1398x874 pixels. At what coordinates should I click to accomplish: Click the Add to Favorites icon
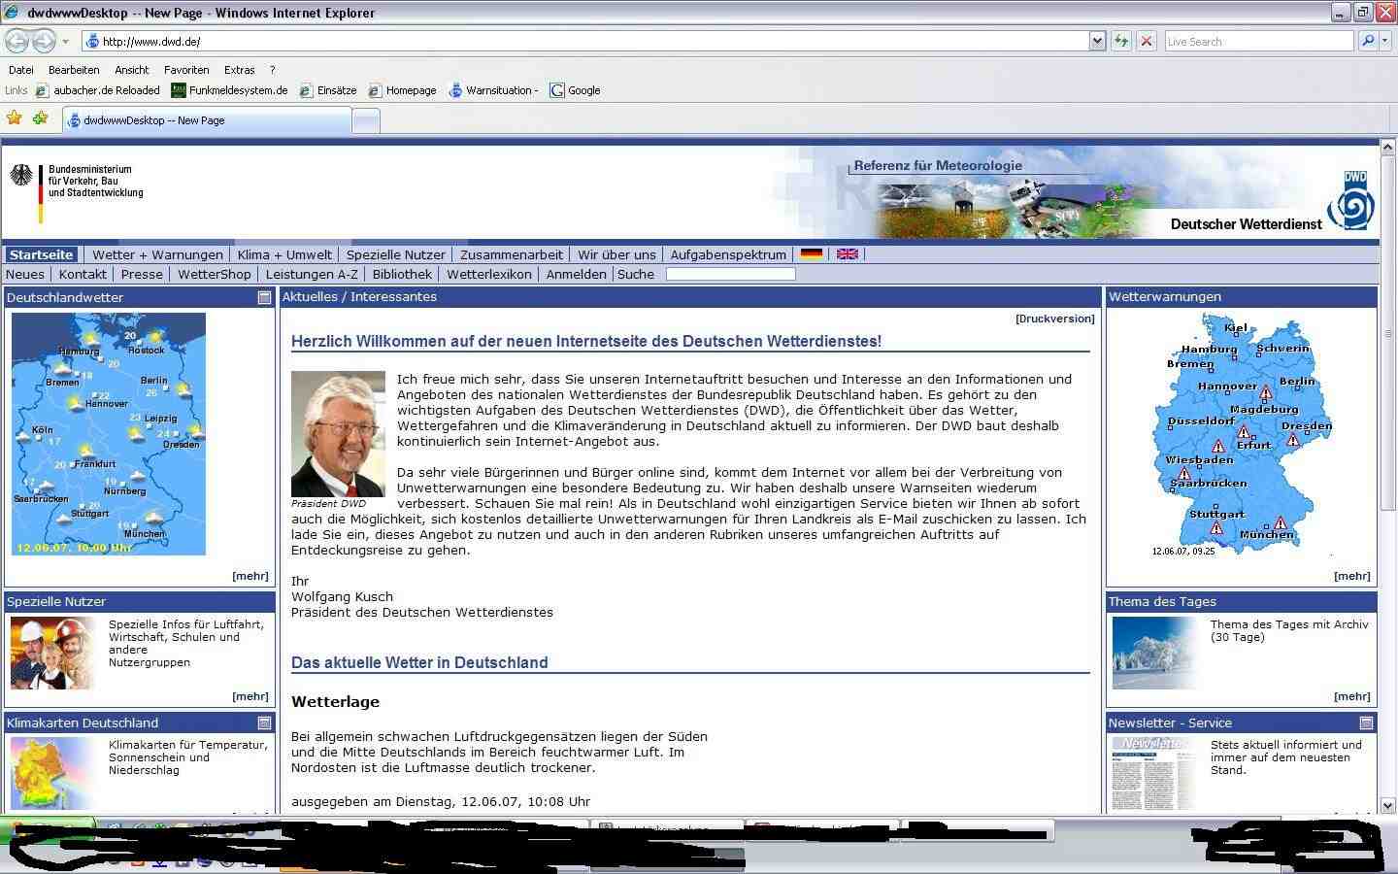[x=40, y=118]
